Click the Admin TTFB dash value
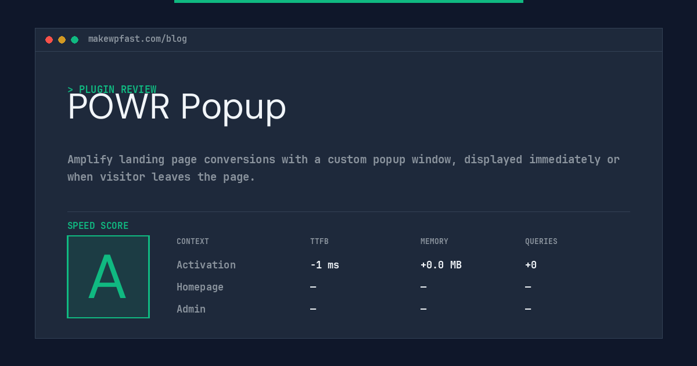 coord(313,309)
